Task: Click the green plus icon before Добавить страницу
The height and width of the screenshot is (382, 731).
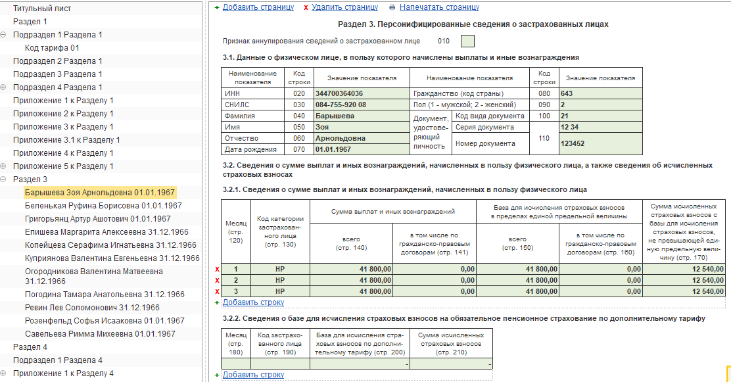Action: point(217,7)
